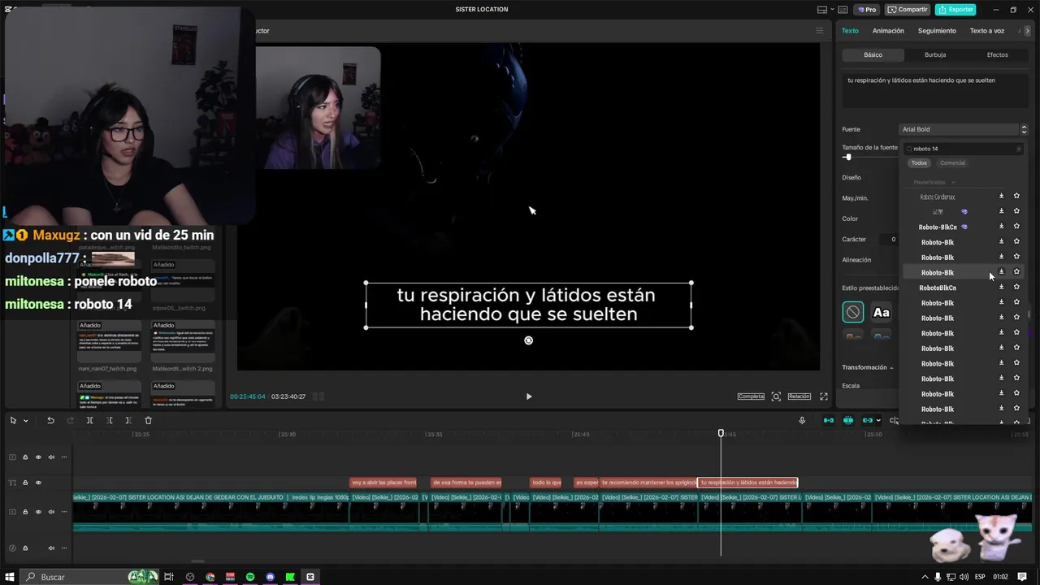Screen dimensions: 1040x585
Task: Expand the selection tool dropdown arrow
Action: tap(26, 421)
